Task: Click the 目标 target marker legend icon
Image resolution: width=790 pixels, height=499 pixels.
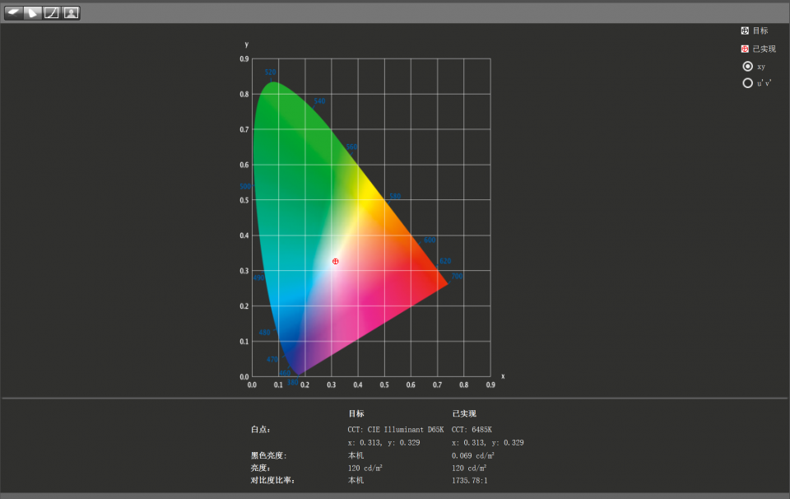Action: pos(745,30)
